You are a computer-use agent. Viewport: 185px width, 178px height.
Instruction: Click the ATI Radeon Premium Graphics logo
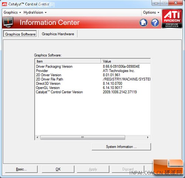172,19
